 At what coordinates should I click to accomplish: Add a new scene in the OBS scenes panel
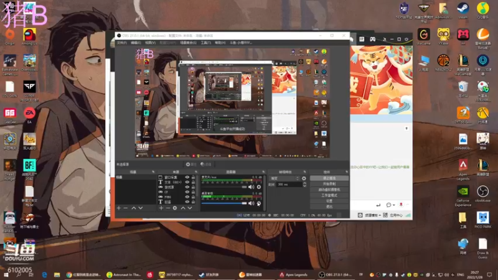119,208
